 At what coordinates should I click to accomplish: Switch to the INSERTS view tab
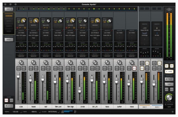tap(9, 26)
